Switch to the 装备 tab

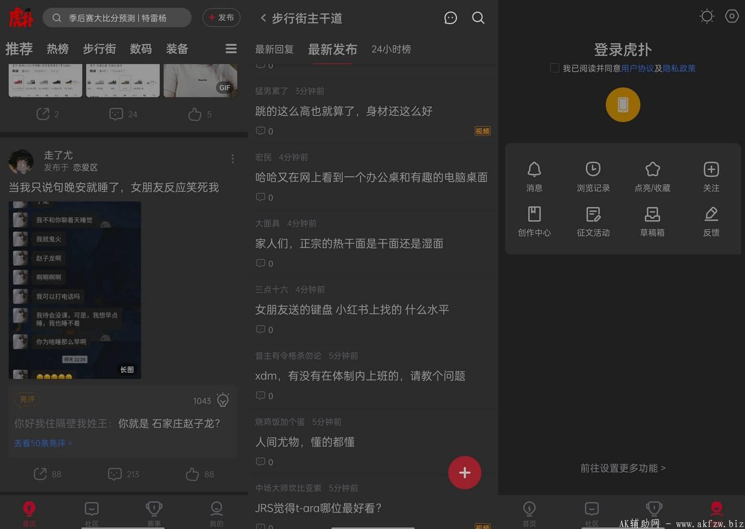[x=177, y=49]
